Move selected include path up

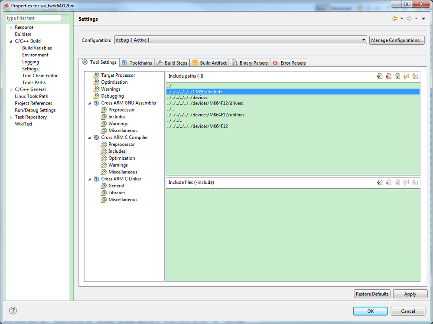406,76
